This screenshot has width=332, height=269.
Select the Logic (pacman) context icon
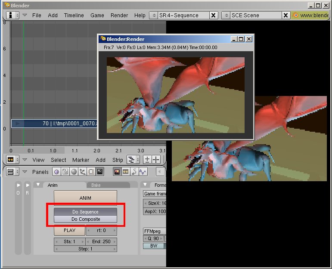pyautogui.click(x=56, y=172)
